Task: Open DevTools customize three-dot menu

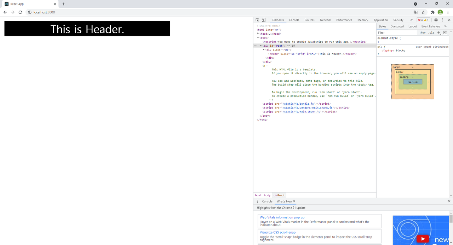Action: (443, 20)
